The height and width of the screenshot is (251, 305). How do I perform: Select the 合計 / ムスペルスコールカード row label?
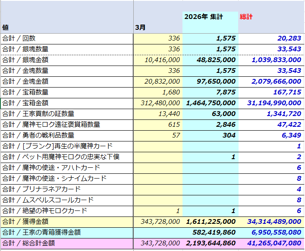pos(47,200)
